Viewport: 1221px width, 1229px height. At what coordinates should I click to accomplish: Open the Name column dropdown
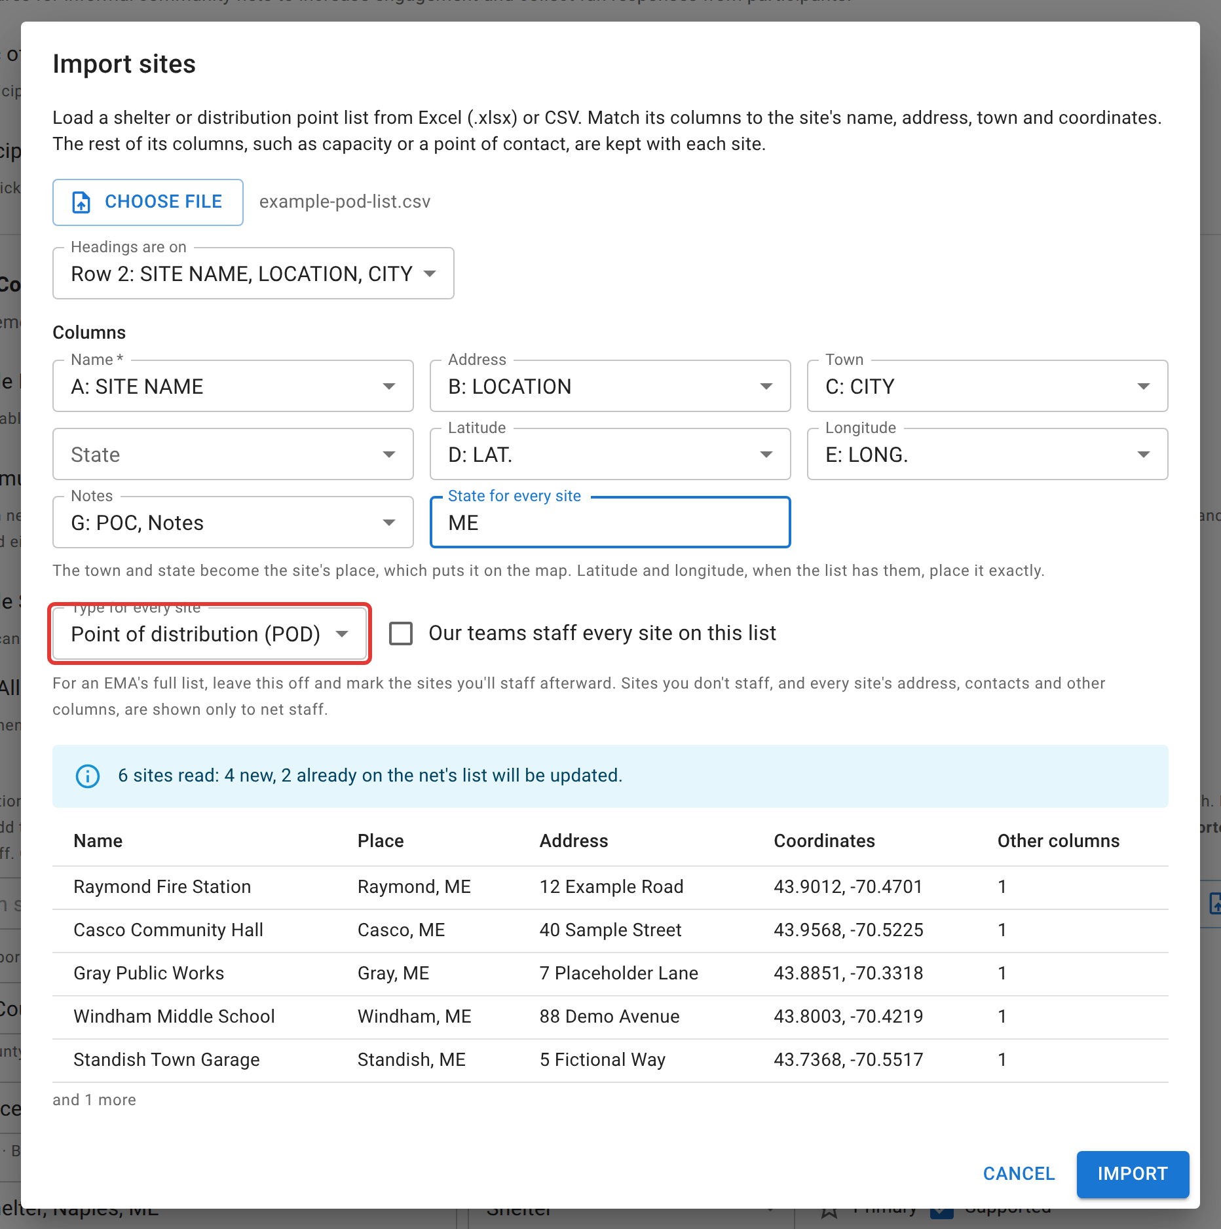pyautogui.click(x=233, y=386)
